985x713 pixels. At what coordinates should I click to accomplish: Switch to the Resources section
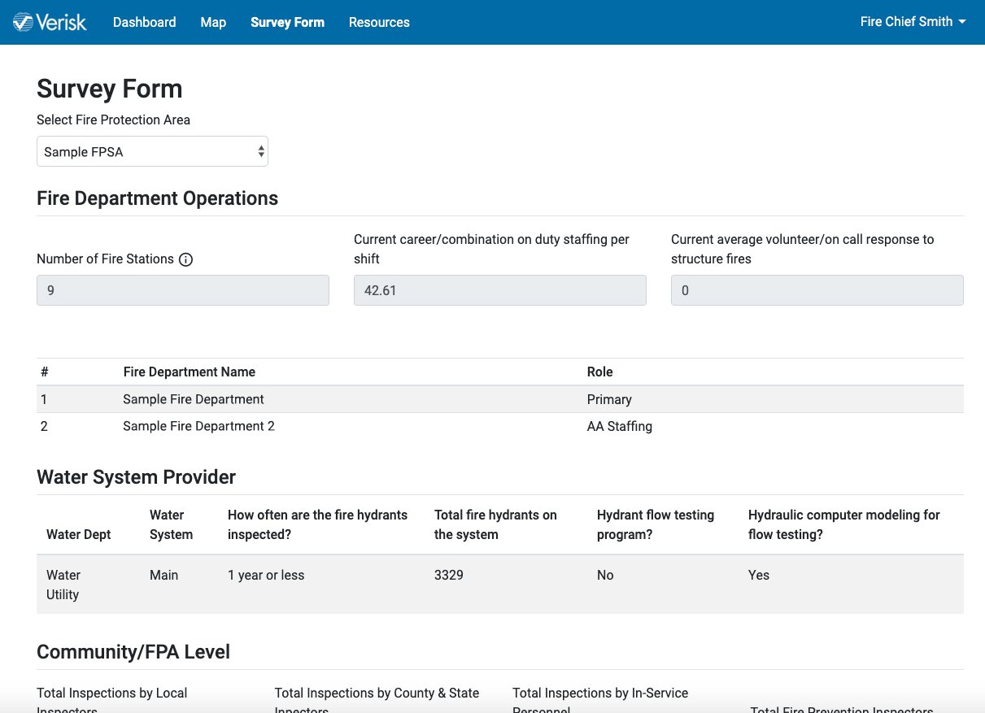(379, 22)
